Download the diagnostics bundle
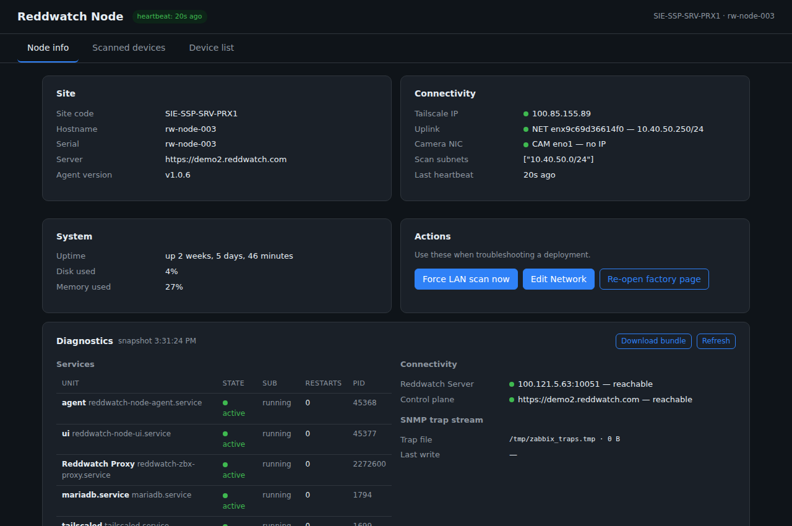 [x=653, y=341]
